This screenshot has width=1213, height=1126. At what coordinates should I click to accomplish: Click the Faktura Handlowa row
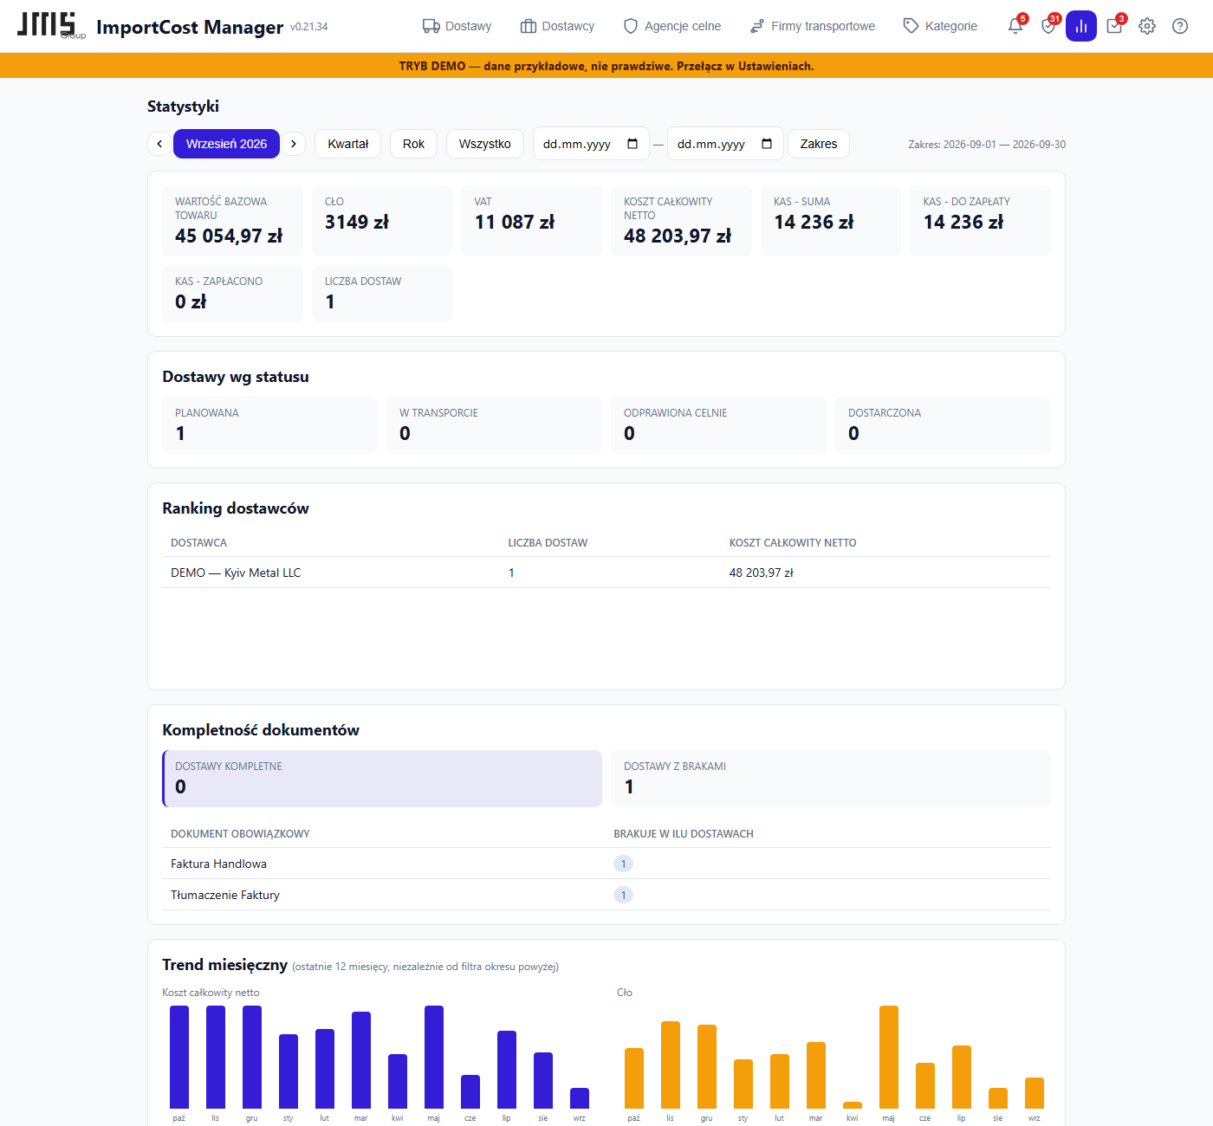tap(606, 864)
